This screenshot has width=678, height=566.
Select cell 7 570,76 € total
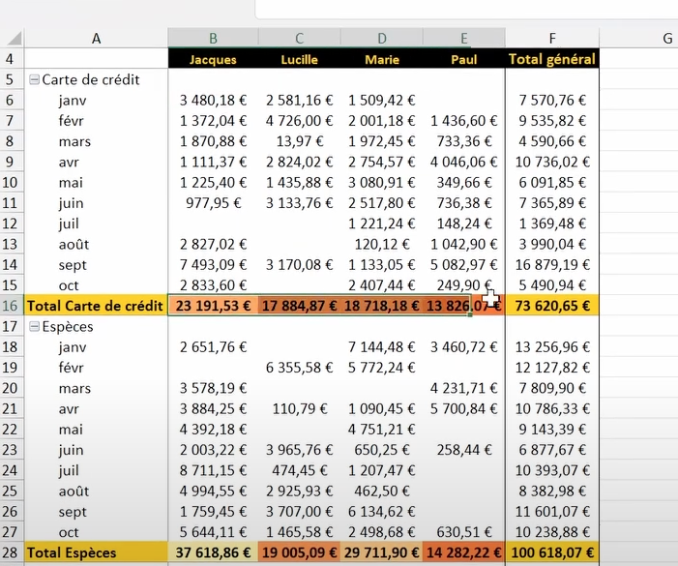coord(552,101)
